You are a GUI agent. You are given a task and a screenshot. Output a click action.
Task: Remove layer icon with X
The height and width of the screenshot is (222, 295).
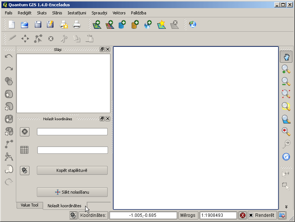coord(174,25)
